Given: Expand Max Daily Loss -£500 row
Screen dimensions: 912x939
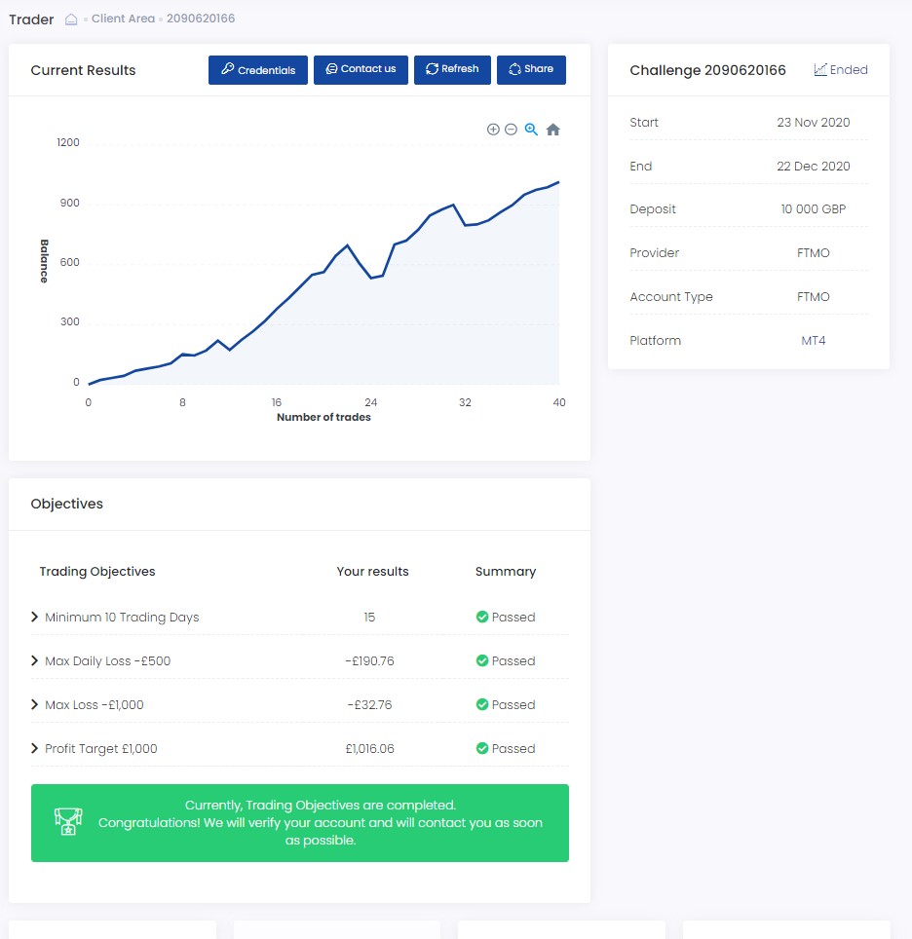Looking at the screenshot, I should point(35,661).
